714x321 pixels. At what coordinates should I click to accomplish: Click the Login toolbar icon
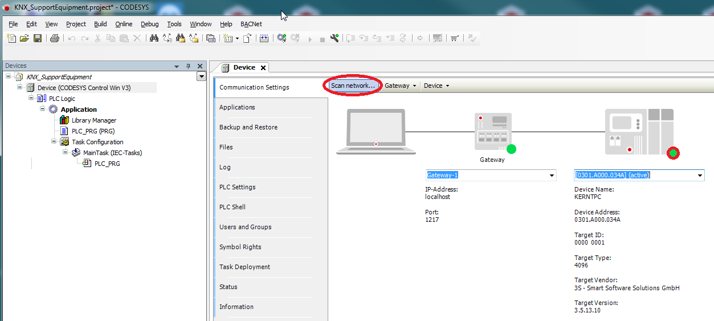[x=281, y=38]
